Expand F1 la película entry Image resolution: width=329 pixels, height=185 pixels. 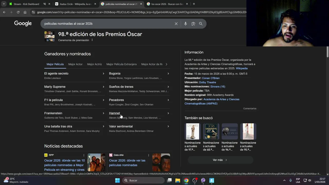(x=103, y=100)
